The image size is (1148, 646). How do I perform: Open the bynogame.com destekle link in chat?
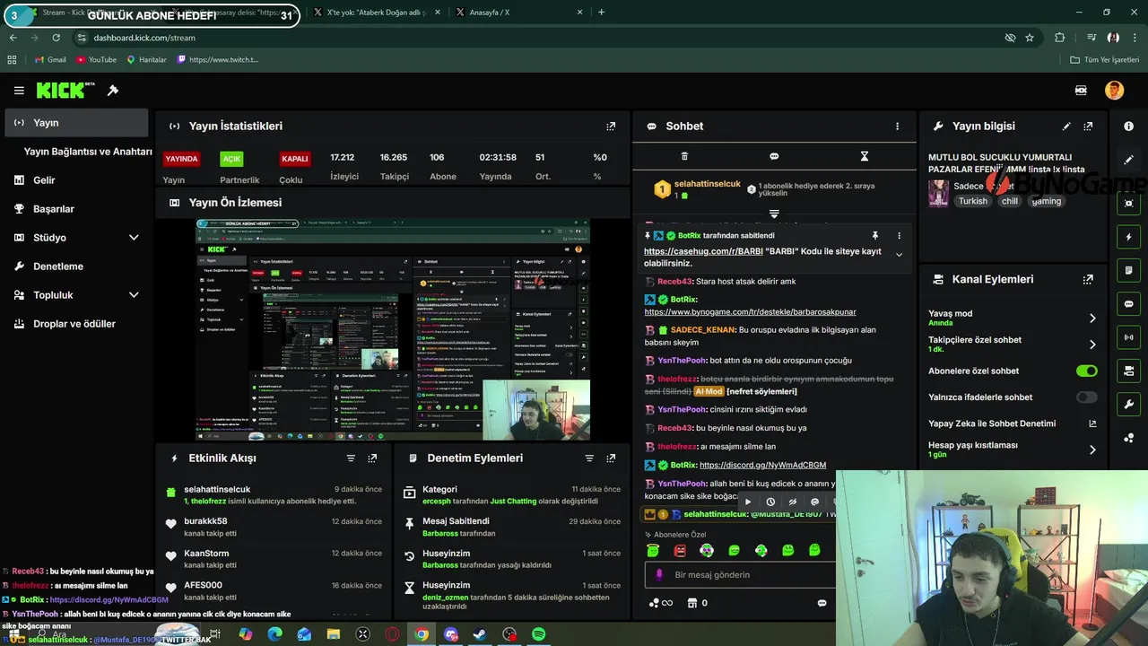pos(750,312)
